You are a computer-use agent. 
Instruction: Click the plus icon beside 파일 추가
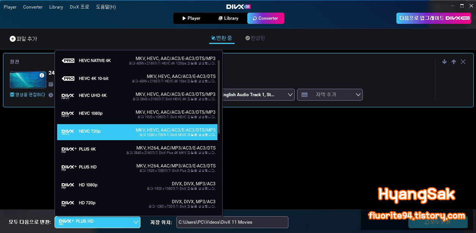13,39
